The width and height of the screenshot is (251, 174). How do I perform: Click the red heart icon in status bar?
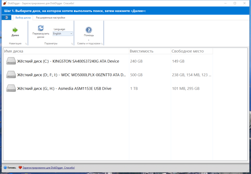point(20,168)
